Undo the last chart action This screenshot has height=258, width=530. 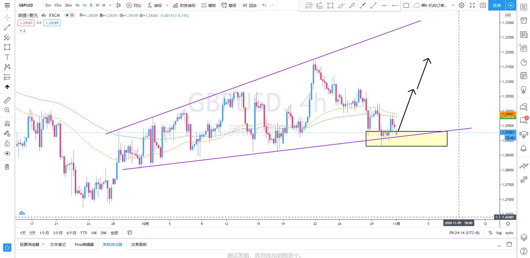click(x=264, y=5)
